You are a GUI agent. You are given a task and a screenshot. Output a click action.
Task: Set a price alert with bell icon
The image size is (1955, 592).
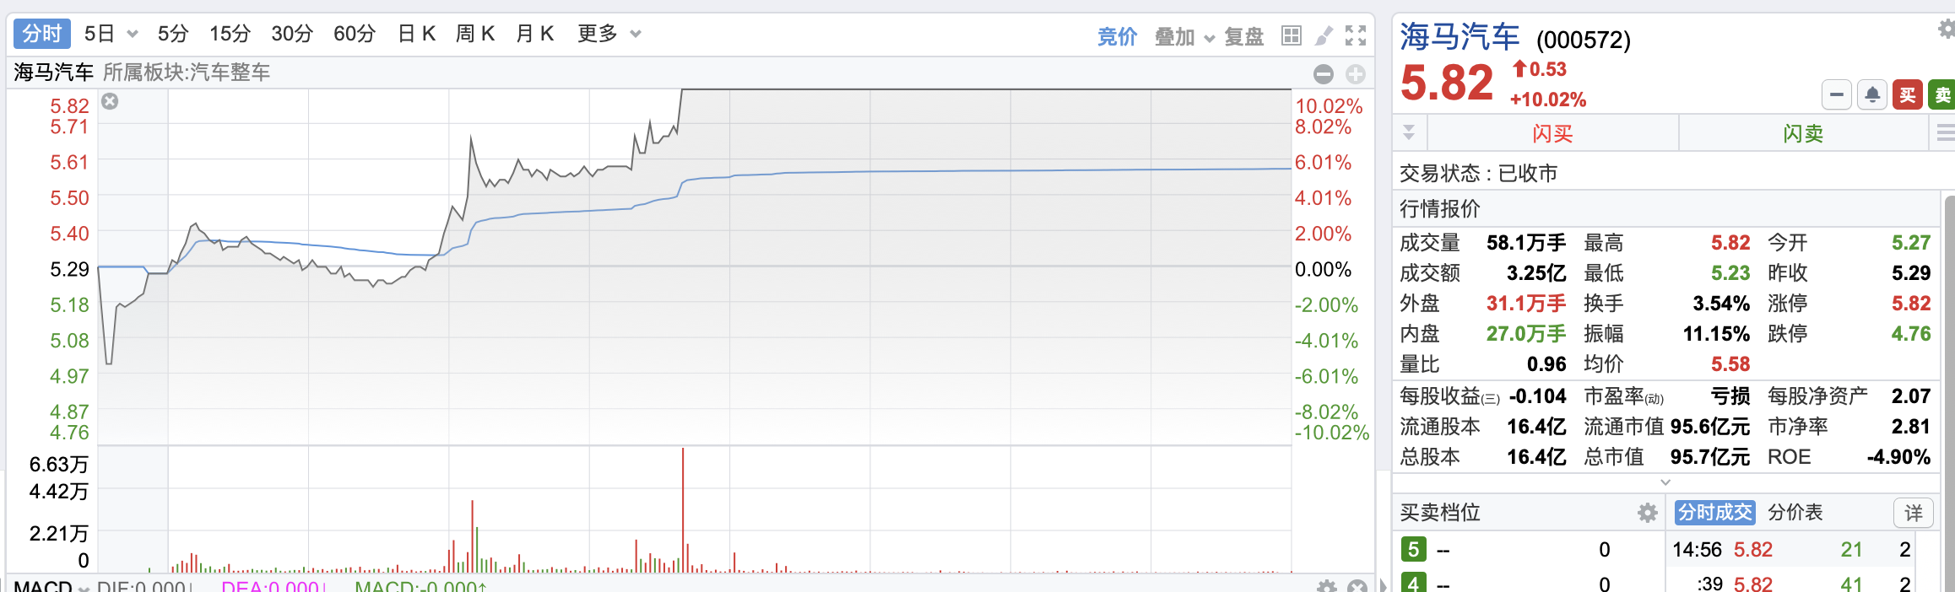[1872, 94]
